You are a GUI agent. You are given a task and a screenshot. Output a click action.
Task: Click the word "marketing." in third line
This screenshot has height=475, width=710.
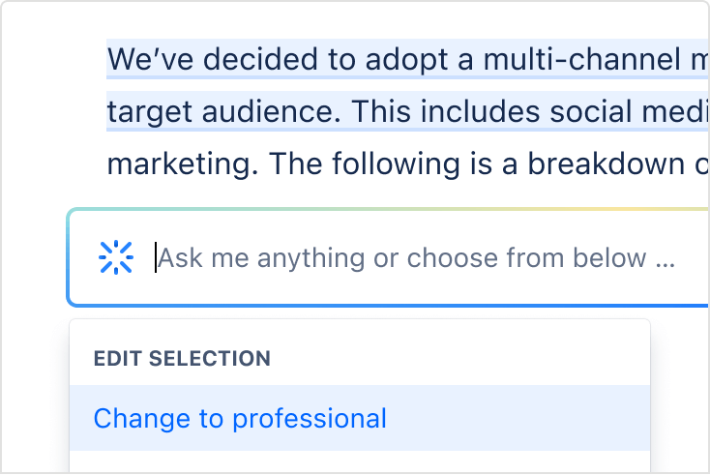click(x=183, y=165)
